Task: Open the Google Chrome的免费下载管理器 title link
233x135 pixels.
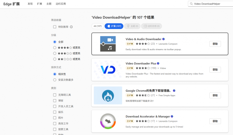Action: coord(148,91)
